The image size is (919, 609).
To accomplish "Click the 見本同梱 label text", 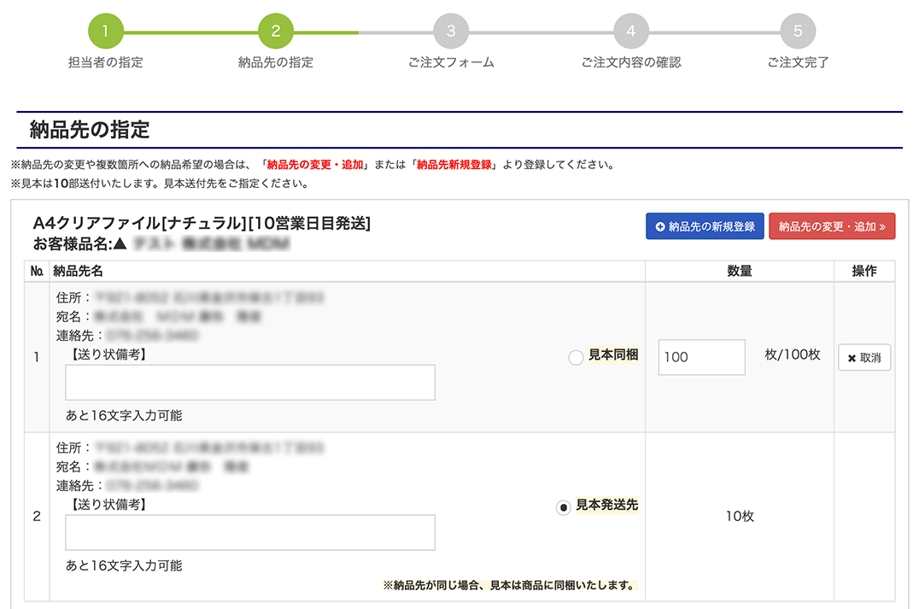I will [x=613, y=356].
